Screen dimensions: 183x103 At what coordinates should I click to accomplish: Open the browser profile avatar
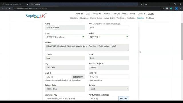point(176,9)
